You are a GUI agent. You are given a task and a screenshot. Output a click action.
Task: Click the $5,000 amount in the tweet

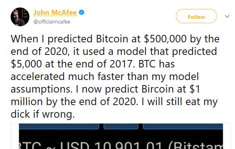tap(26, 64)
